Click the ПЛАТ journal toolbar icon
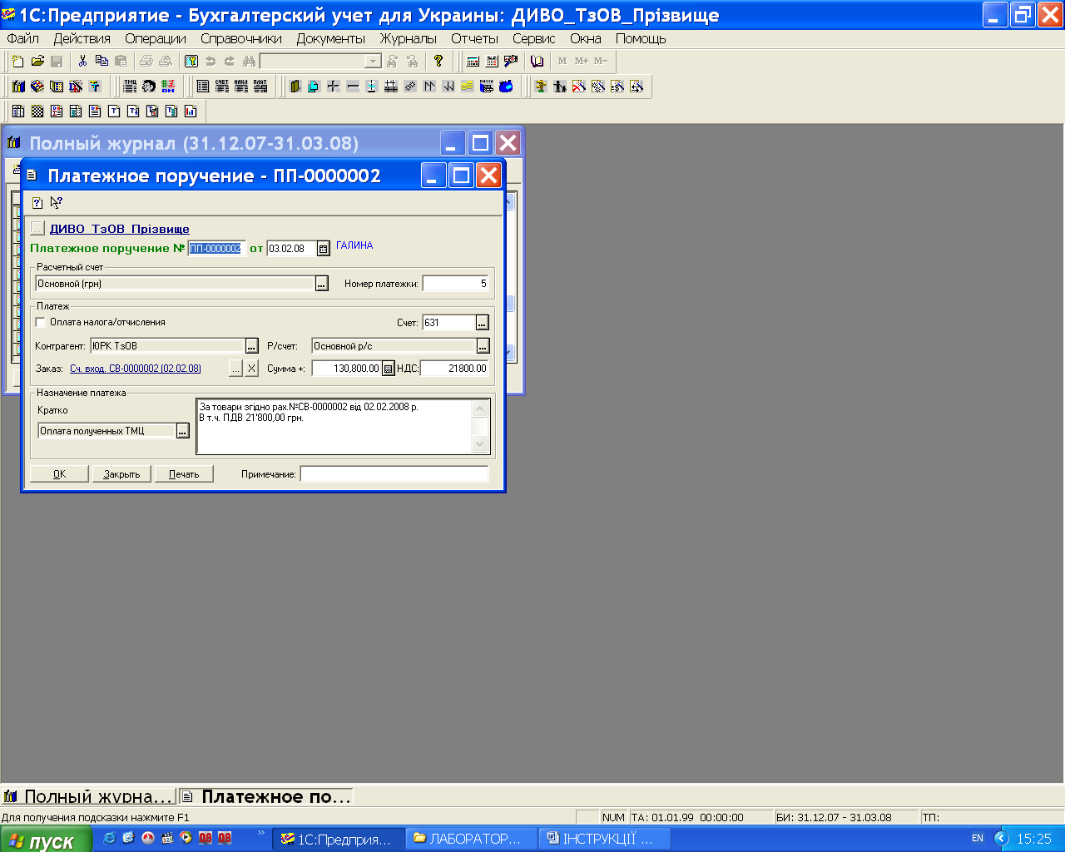 pos(260,86)
